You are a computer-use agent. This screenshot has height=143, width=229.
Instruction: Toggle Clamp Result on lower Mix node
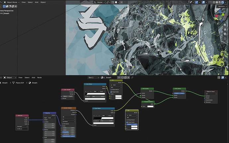(x=127, y=120)
